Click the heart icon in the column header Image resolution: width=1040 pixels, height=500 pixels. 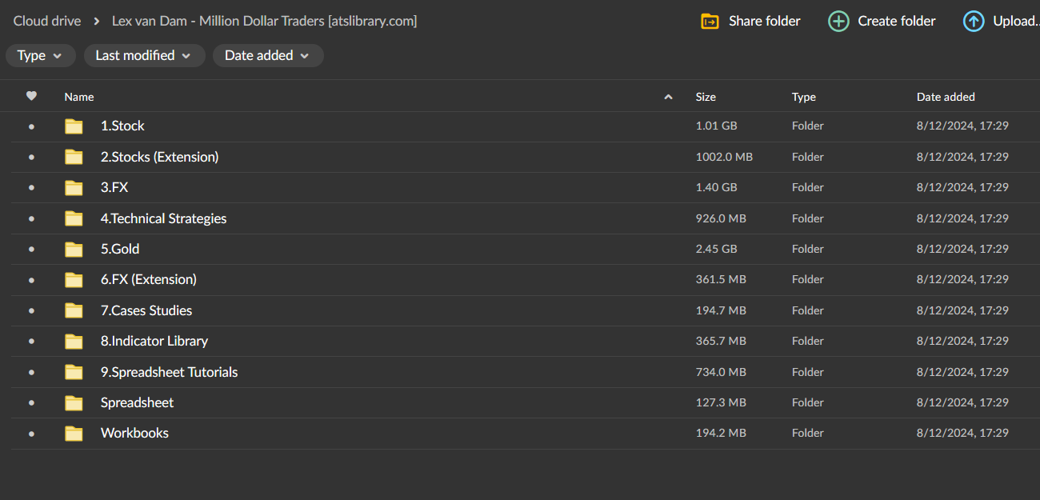[x=31, y=96]
